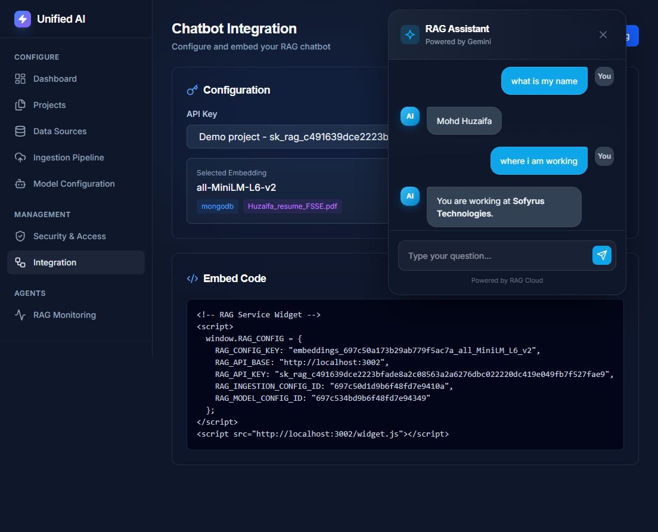Open Security & Access settings
The width and height of the screenshot is (658, 532).
(x=76, y=236)
